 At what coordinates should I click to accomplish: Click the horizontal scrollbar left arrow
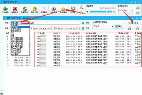point(2,90)
